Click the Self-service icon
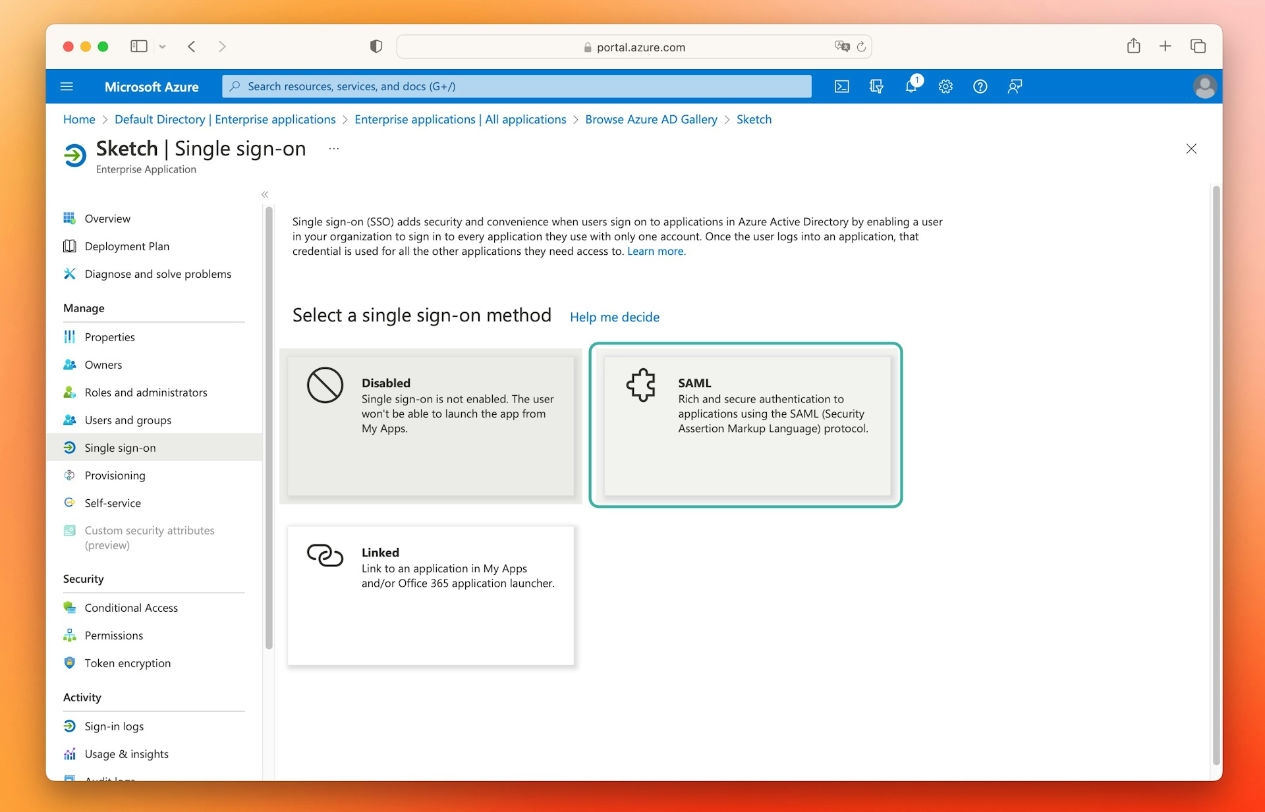Image resolution: width=1265 pixels, height=812 pixels. pos(69,502)
